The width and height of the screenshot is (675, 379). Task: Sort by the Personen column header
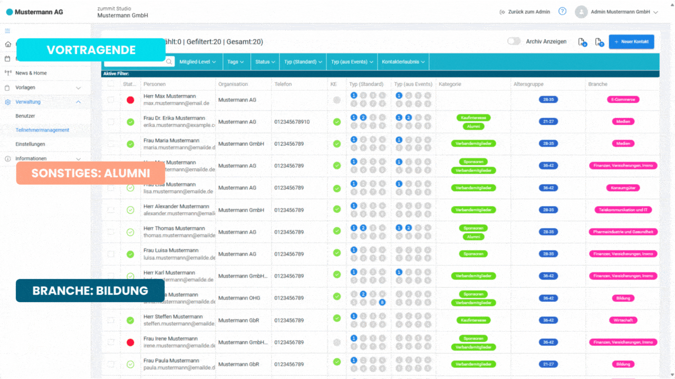155,84
